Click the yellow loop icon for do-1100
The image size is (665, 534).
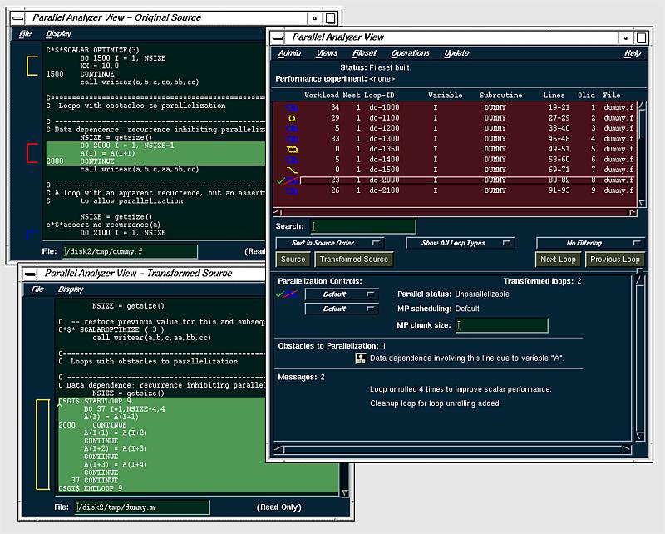click(x=292, y=118)
